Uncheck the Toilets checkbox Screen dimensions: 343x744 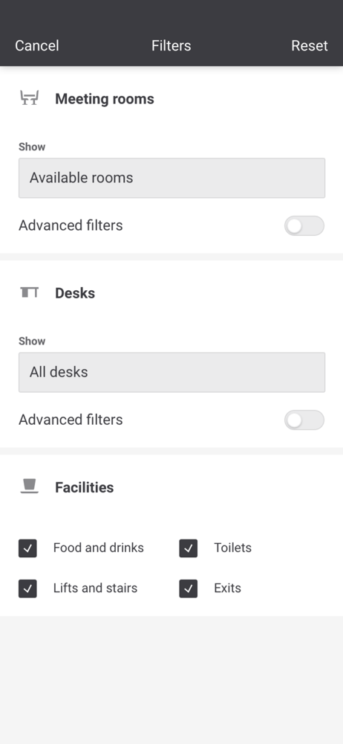[x=188, y=548]
